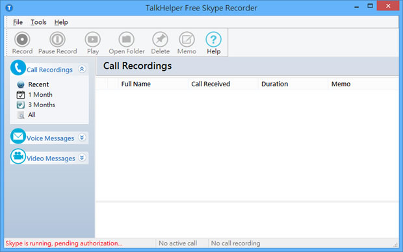Click the Call Recordings sidebar link
403x252 pixels.
click(x=49, y=70)
